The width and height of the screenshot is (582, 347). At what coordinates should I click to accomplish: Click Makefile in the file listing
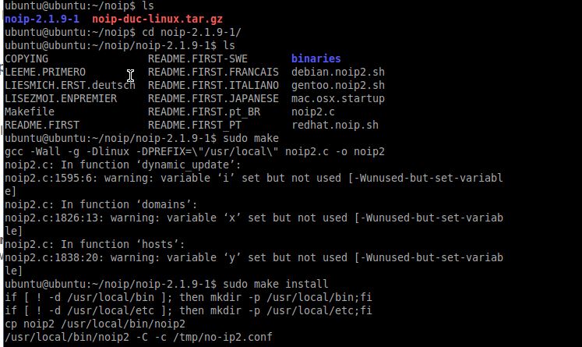click(x=30, y=112)
